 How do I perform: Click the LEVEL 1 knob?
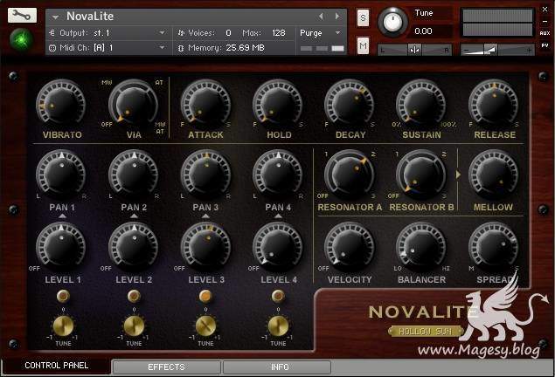(x=61, y=247)
